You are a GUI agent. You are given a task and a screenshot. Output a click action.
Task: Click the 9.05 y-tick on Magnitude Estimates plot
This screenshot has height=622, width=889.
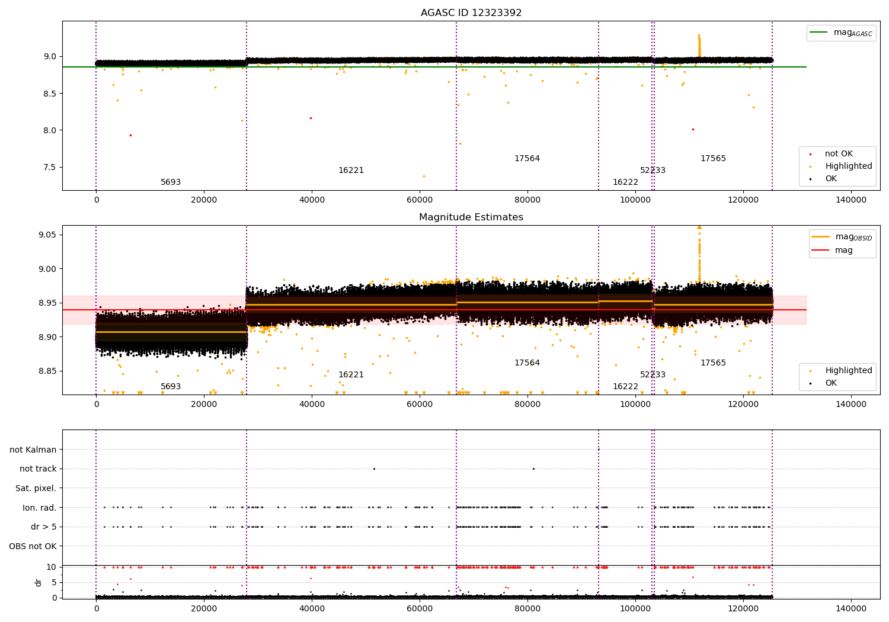[47, 235]
